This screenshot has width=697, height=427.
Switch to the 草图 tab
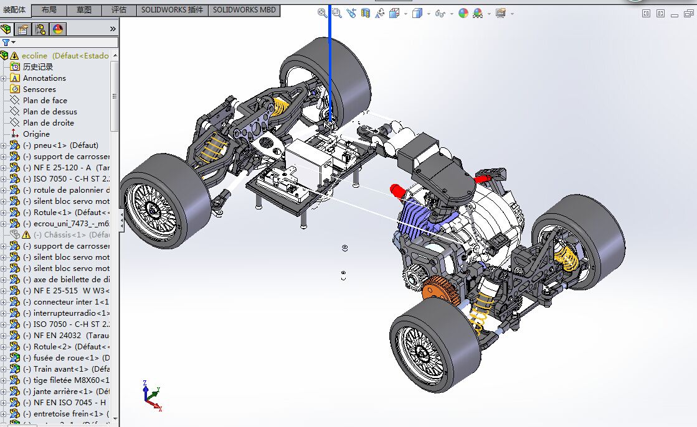pos(84,10)
